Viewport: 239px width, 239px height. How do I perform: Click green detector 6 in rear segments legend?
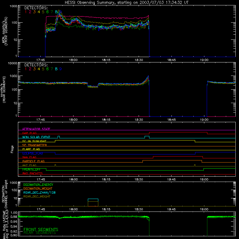(x=48, y=69)
